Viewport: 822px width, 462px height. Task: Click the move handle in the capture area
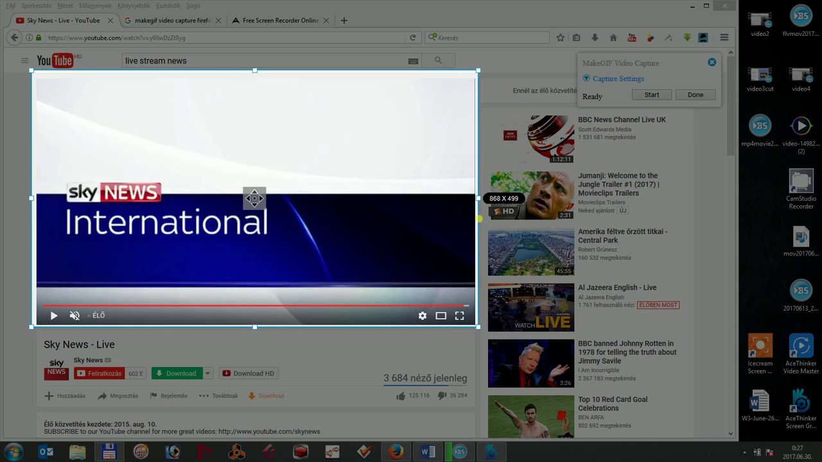click(x=254, y=198)
